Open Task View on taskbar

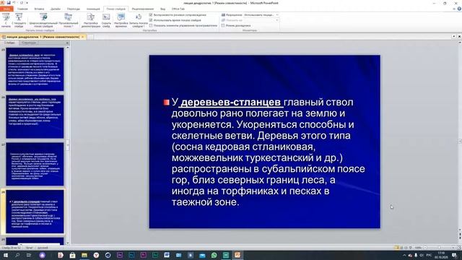point(29,255)
